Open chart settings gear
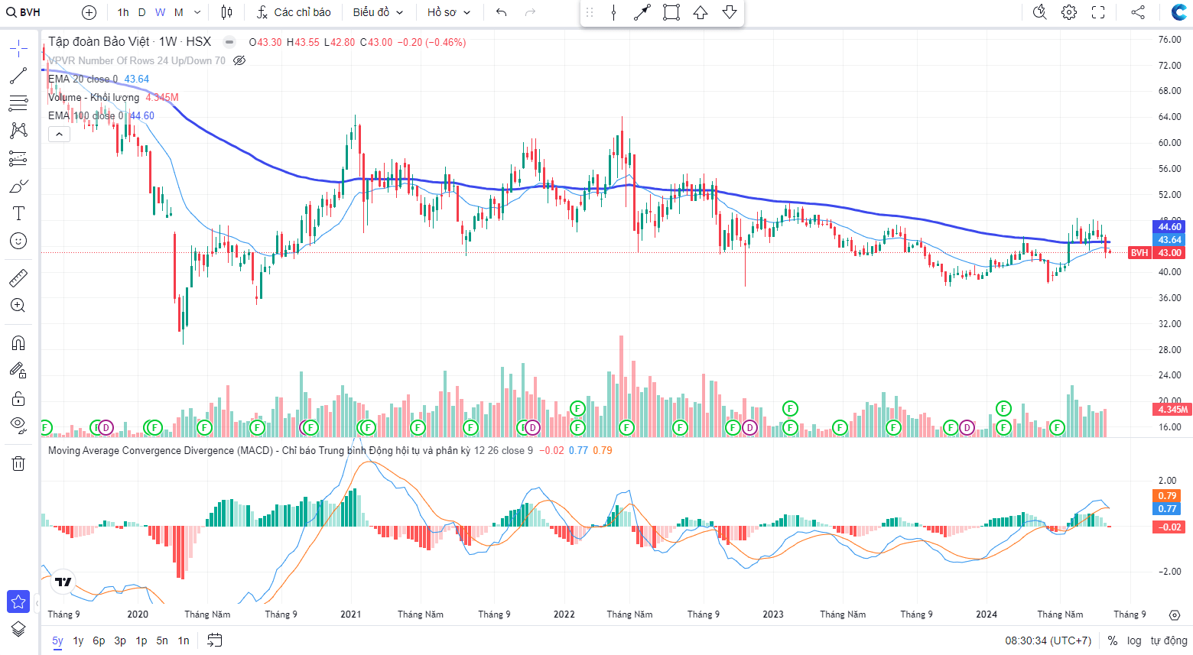 1069,12
